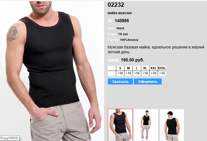Image resolution: width=207 pixels, height=141 pixels.
Task: Click the Заказать button
Action: pyautogui.click(x=120, y=81)
